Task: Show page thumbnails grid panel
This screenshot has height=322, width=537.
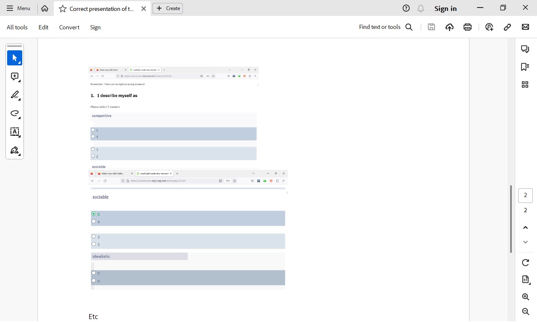Action: [525, 85]
